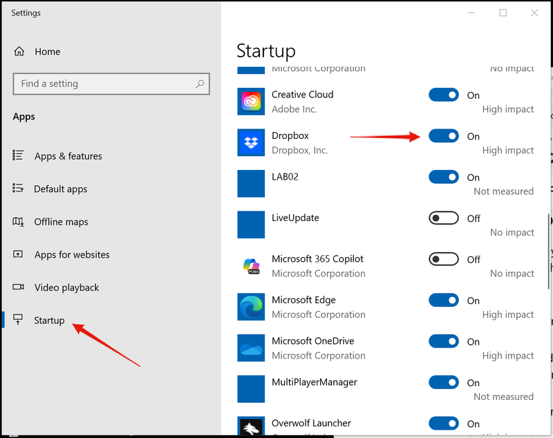Screen dimensions: 553x438
Task: Turn off Dropbox startup toggle
Action: pos(443,136)
